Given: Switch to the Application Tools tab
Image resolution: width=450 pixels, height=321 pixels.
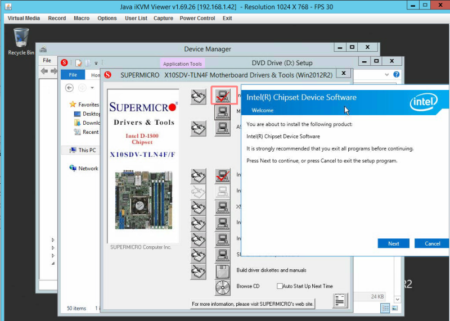Looking at the screenshot, I should click(182, 64).
